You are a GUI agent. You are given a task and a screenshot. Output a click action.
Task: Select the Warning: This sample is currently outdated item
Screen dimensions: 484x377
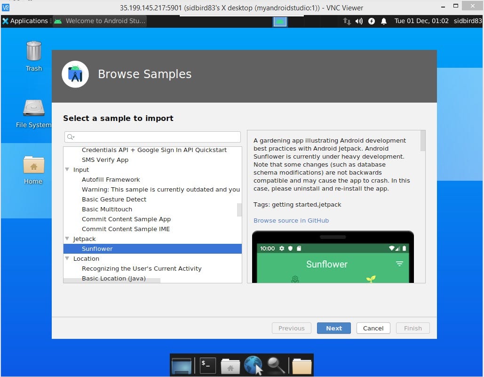coord(161,189)
